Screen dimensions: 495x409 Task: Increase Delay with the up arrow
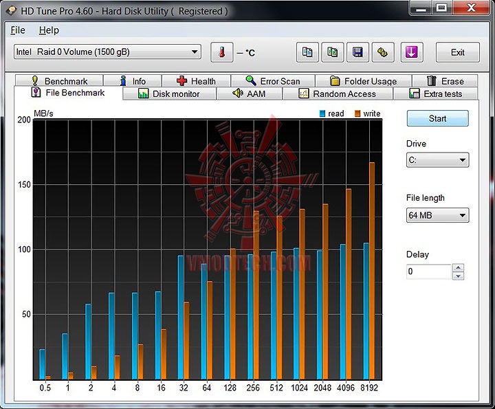coord(459,268)
